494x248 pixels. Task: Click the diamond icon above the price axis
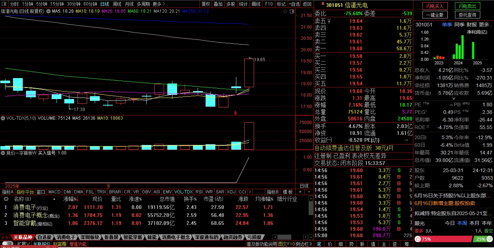point(285,11)
